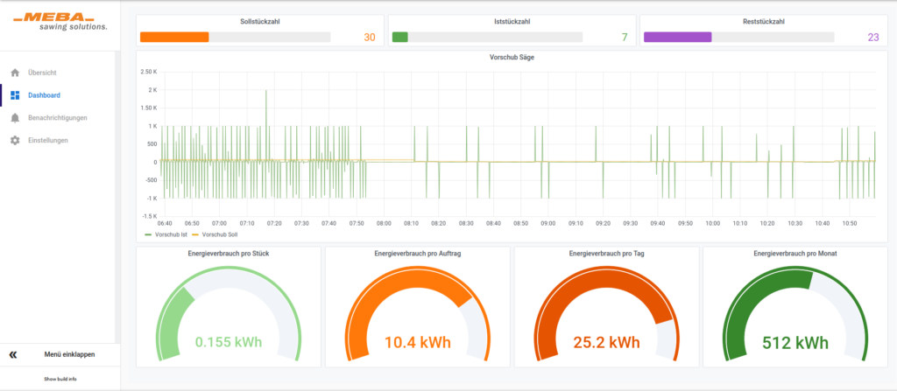Open Einstellungen from the sidebar

click(x=47, y=140)
